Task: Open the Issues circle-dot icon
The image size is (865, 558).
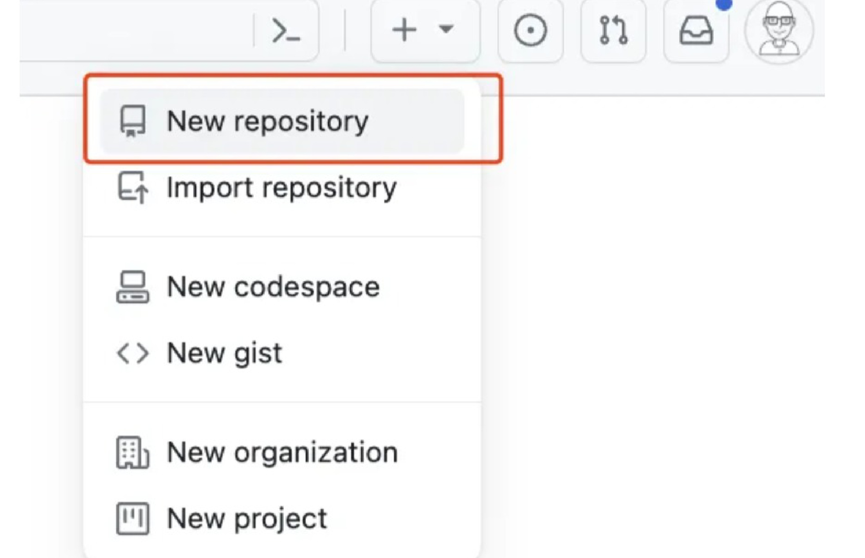Action: 530,31
